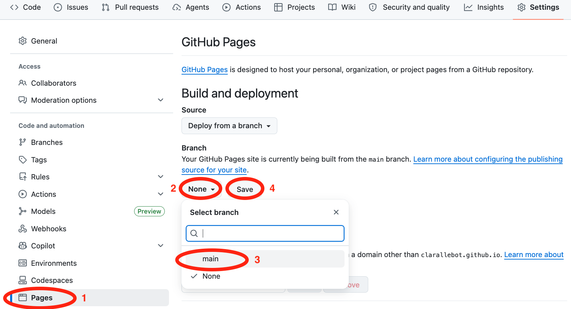
Task: Click the Environments server icon
Action: (23, 263)
